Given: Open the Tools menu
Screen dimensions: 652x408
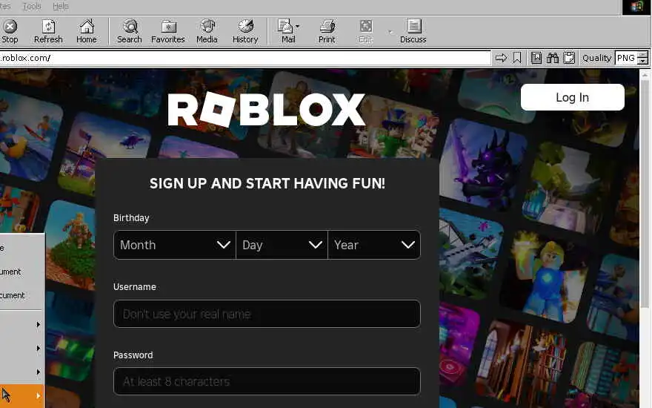Looking at the screenshot, I should pos(32,6).
